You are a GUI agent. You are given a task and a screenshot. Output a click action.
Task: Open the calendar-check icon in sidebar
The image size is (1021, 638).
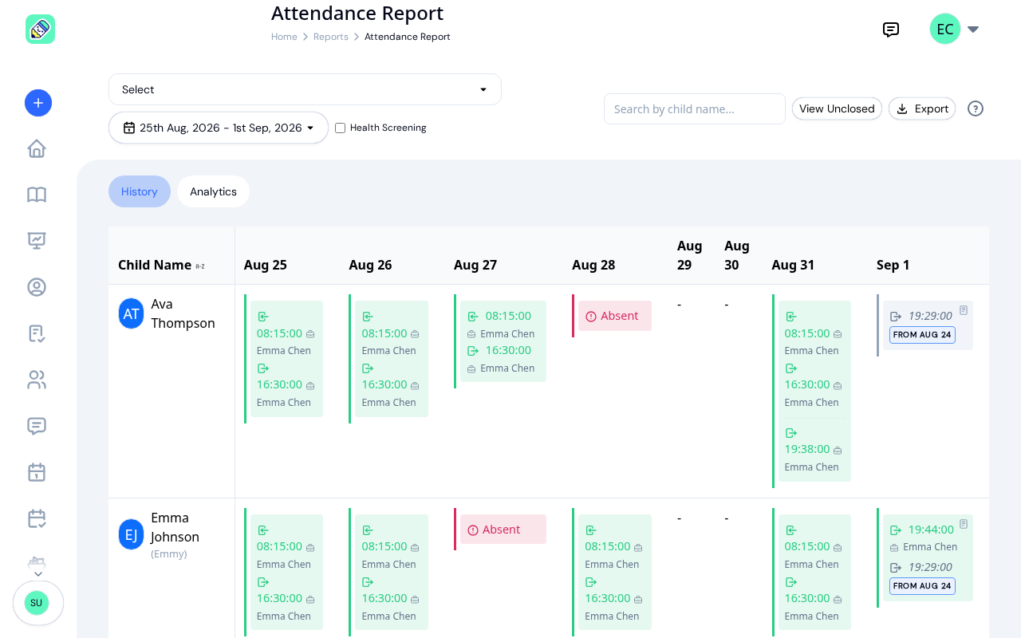37,518
